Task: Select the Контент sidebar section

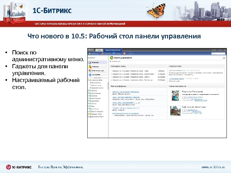Action: coord(98,62)
